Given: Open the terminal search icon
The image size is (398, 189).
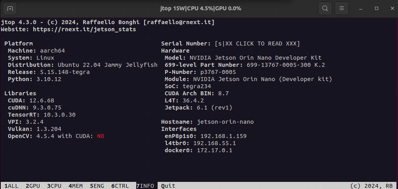Looking at the screenshot, I should pyautogui.click(x=325, y=8).
